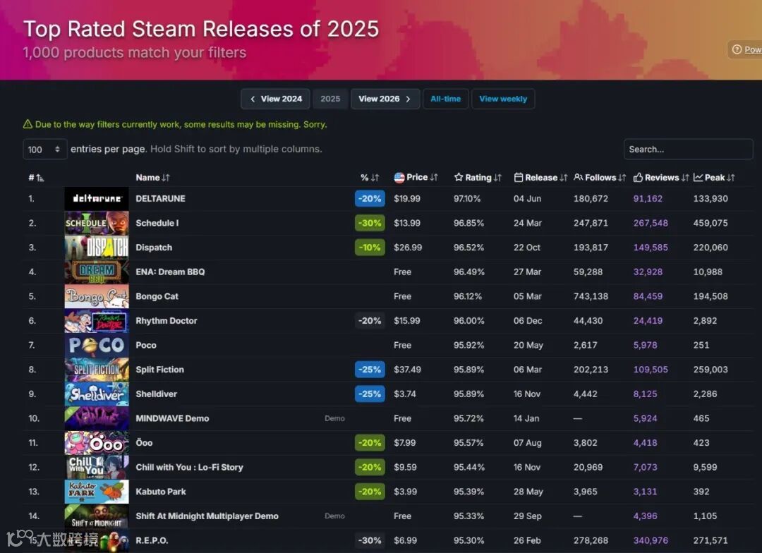
Task: Sort table by Release column
Action: [x=540, y=177]
